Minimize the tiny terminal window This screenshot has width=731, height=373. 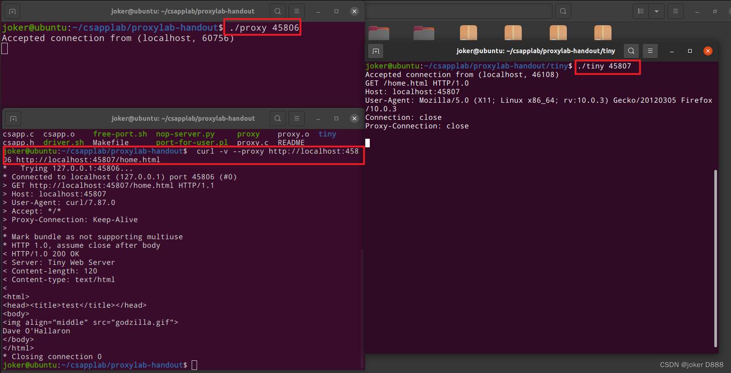tap(672, 51)
